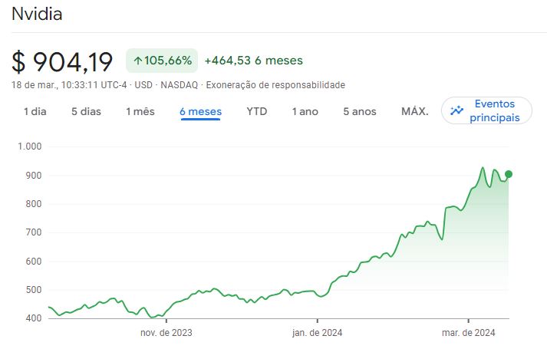Screen dimensions: 547x349
Task: Click the $ 904,19 price value
Action: click(62, 61)
